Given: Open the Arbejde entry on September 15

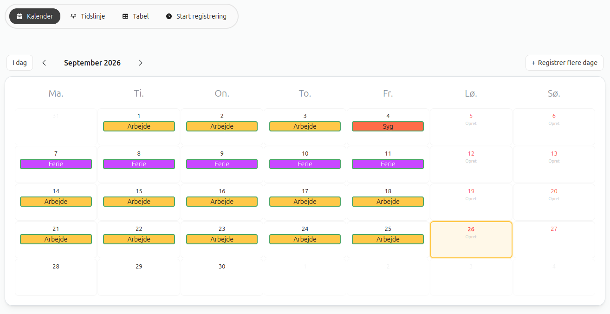Looking at the screenshot, I should (139, 202).
